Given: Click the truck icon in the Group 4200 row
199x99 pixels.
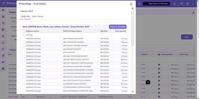Looking at the screenshot, I should [159, 81].
